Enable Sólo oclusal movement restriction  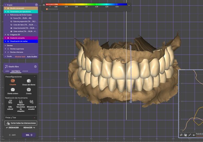[10, 102]
